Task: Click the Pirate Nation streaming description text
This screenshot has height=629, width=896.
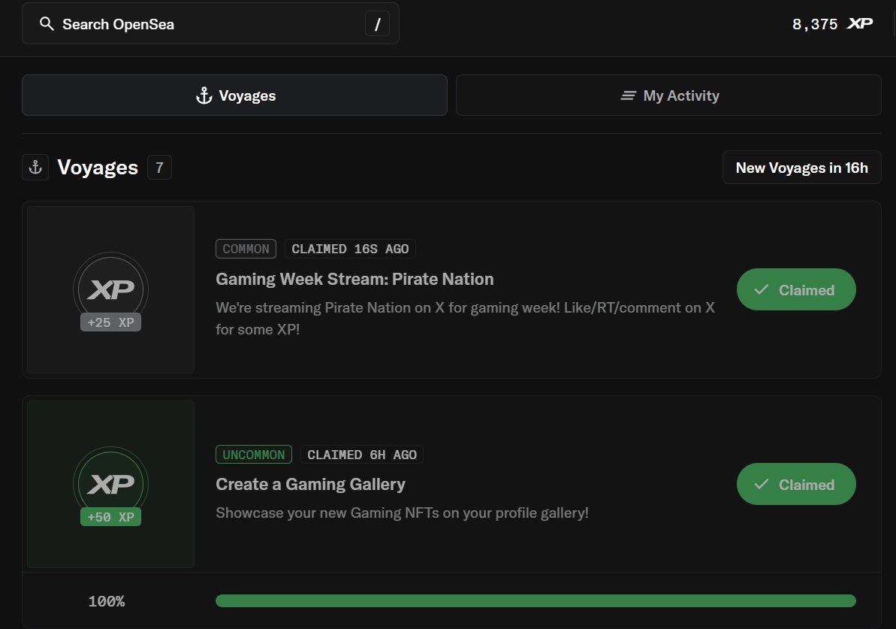Action: coord(465,319)
